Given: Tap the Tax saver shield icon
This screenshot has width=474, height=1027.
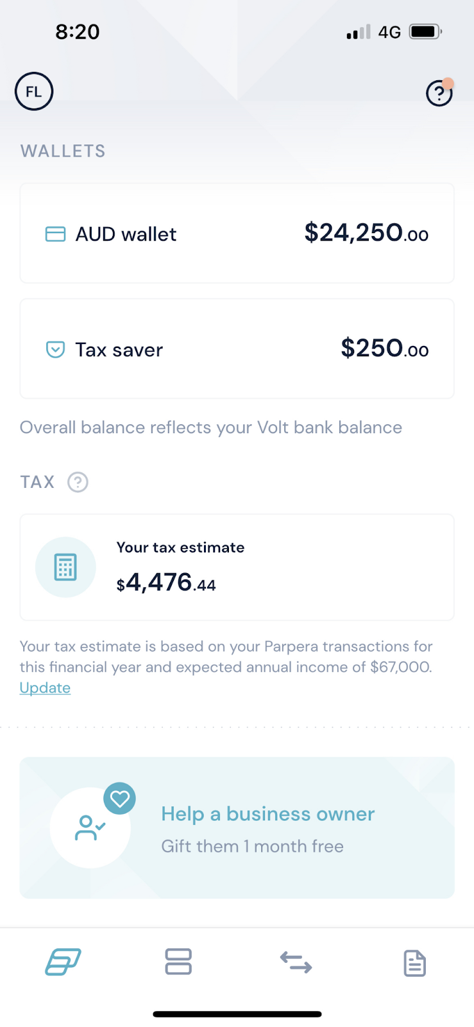Looking at the screenshot, I should point(56,350).
